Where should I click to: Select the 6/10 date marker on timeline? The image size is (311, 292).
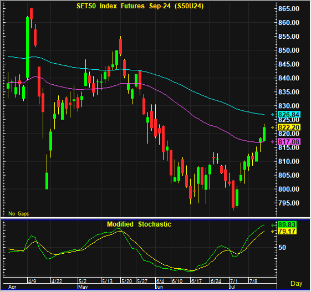[177, 281]
